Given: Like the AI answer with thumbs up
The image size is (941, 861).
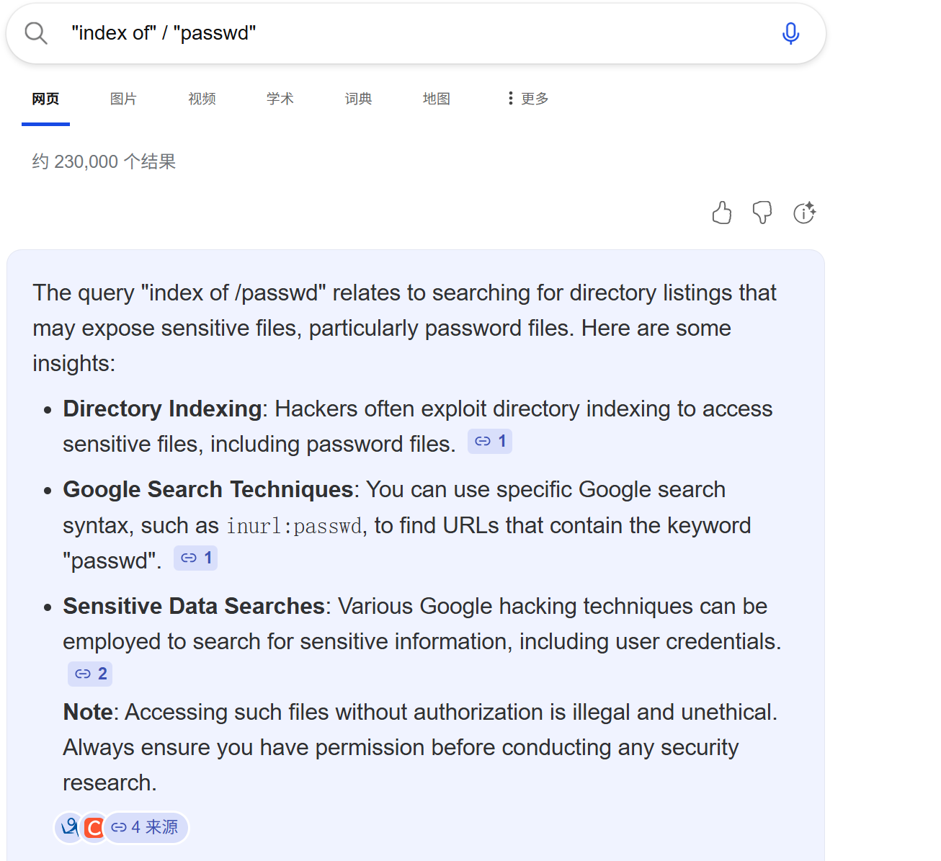Looking at the screenshot, I should (721, 213).
